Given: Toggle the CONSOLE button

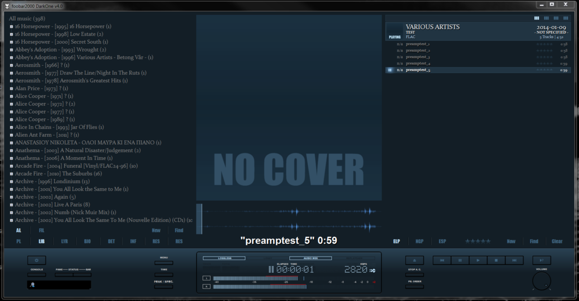Looking at the screenshot, I should point(37,275).
